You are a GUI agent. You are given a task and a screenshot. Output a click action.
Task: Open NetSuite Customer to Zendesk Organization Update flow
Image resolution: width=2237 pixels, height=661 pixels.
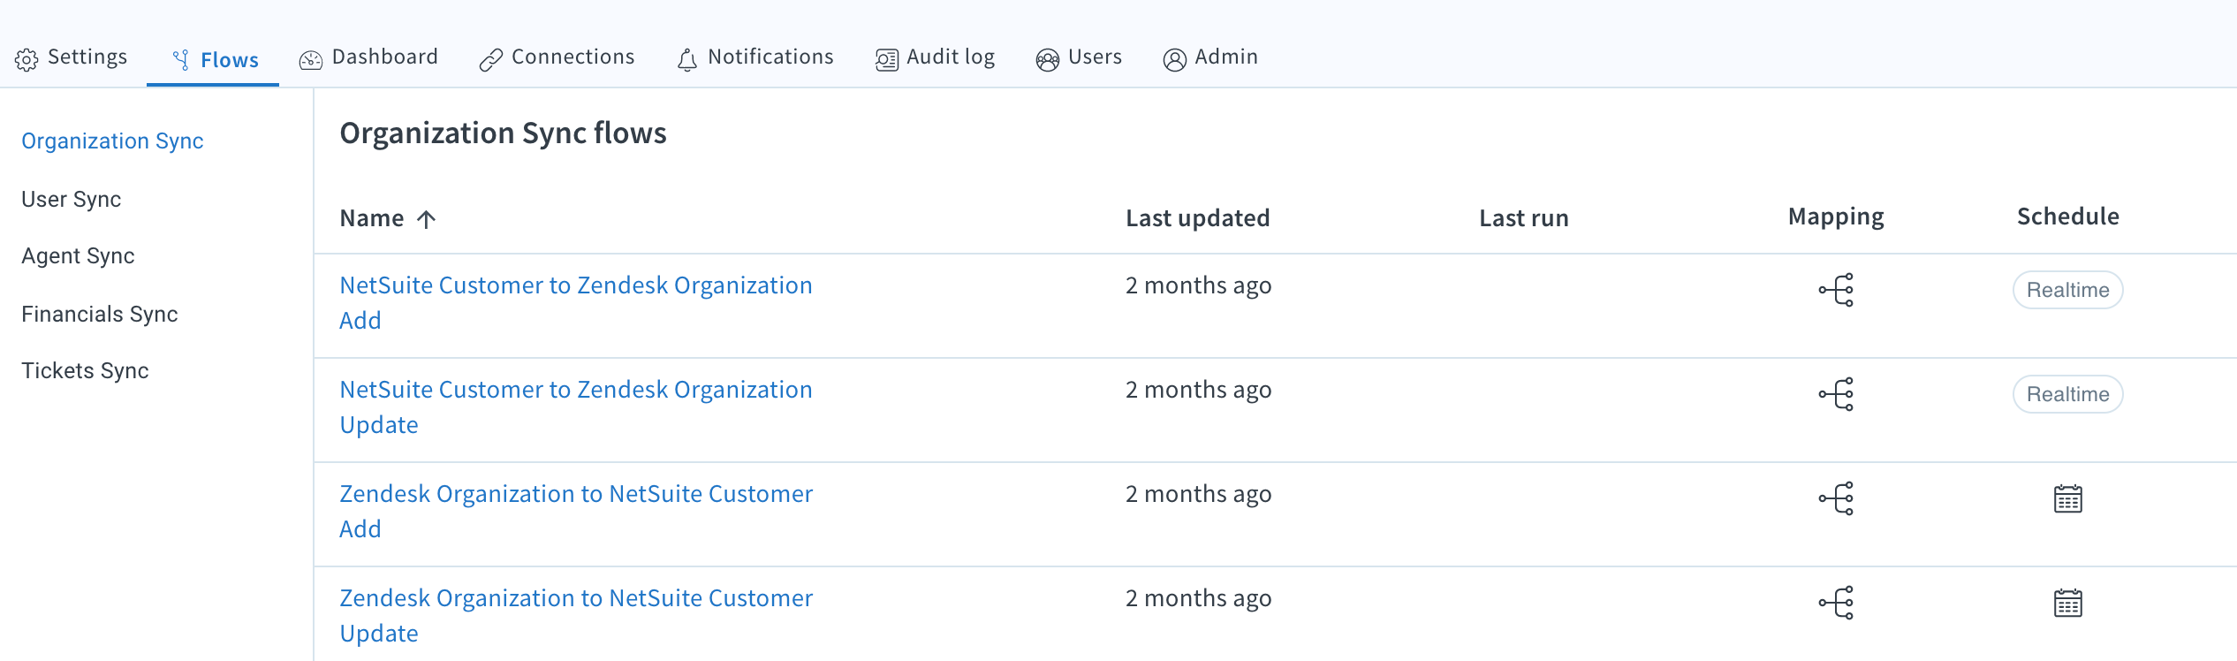[x=576, y=406]
